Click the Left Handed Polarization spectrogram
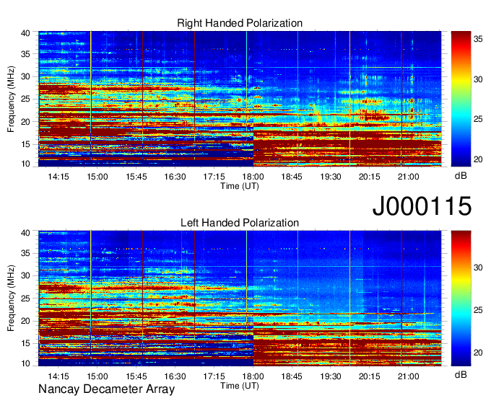Screen dimensions: 491x398 (240, 298)
